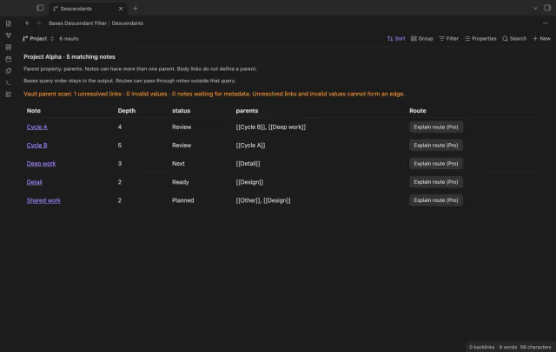Explain route for Deep work
556x352 pixels.
(x=436, y=164)
